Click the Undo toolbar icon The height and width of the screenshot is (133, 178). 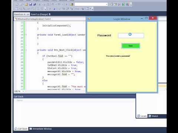pyautogui.click(x=53, y=4)
